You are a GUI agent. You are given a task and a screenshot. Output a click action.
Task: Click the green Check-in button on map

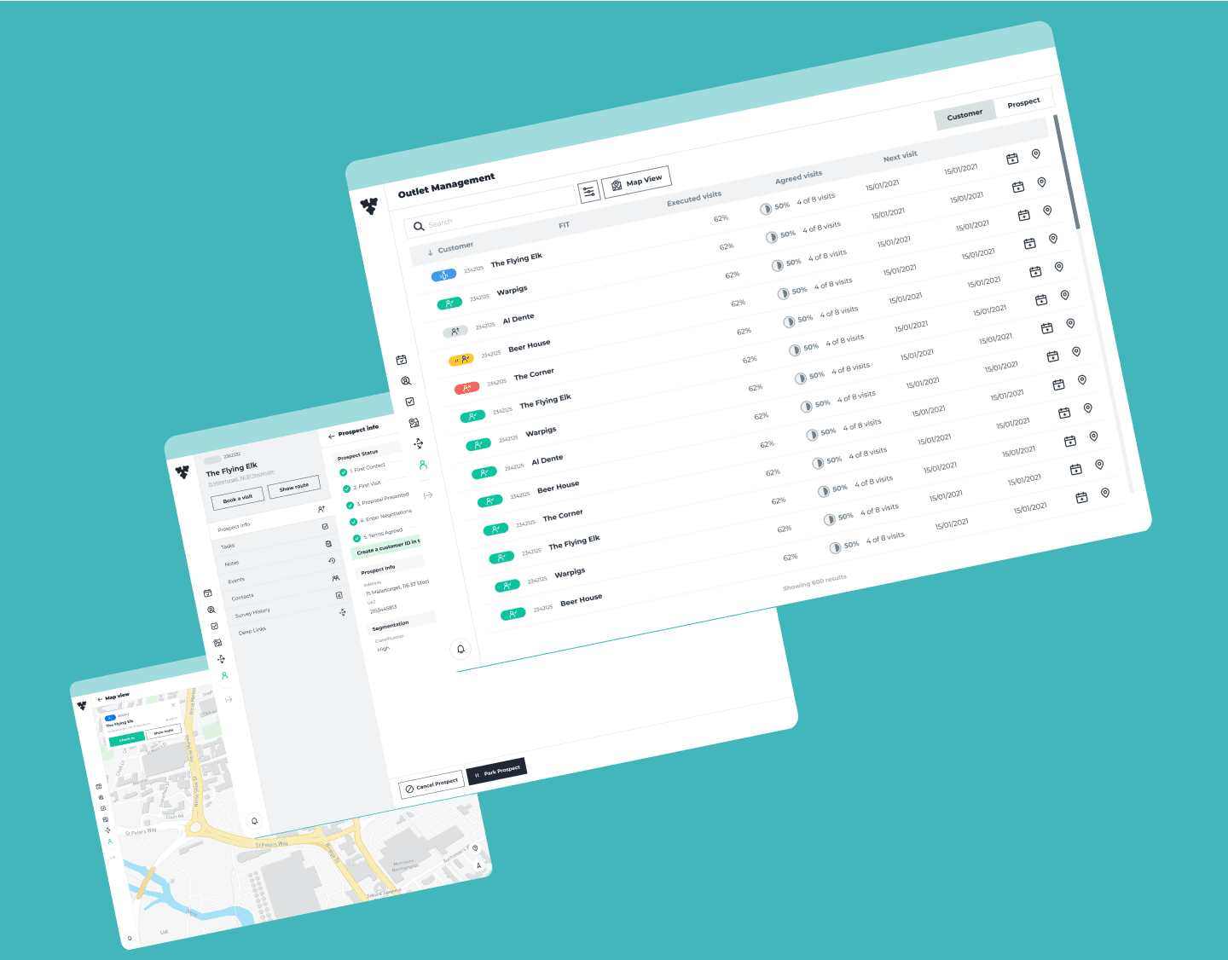[x=127, y=738]
